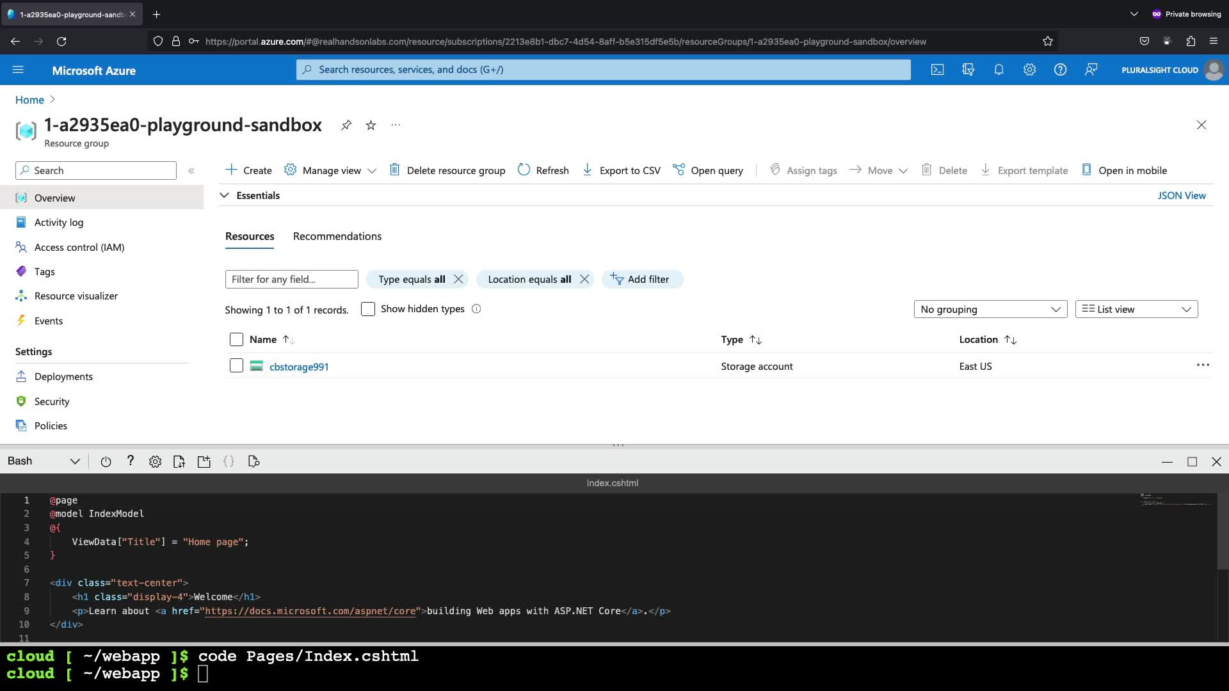Open the List view dropdown
The width and height of the screenshot is (1229, 691).
pos(1136,309)
